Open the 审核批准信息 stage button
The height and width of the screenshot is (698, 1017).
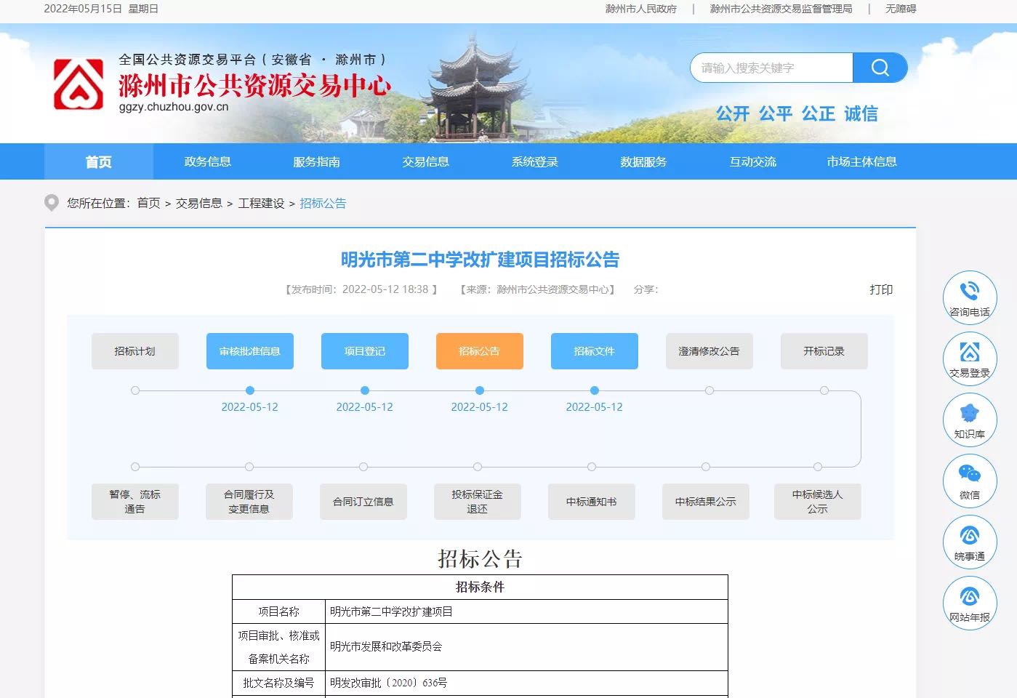pos(249,351)
